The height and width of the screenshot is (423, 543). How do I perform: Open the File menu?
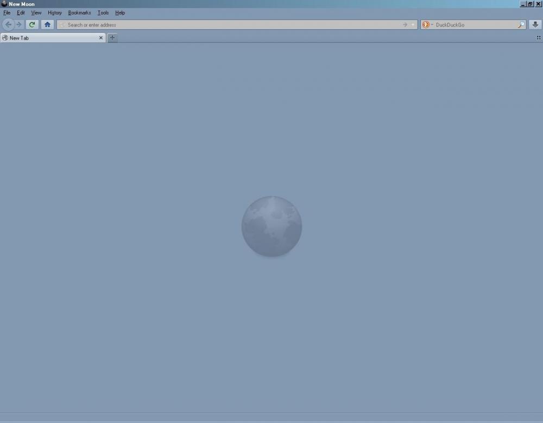7,13
